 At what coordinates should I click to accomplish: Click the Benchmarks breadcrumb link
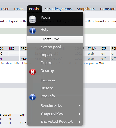pos(97,21)
